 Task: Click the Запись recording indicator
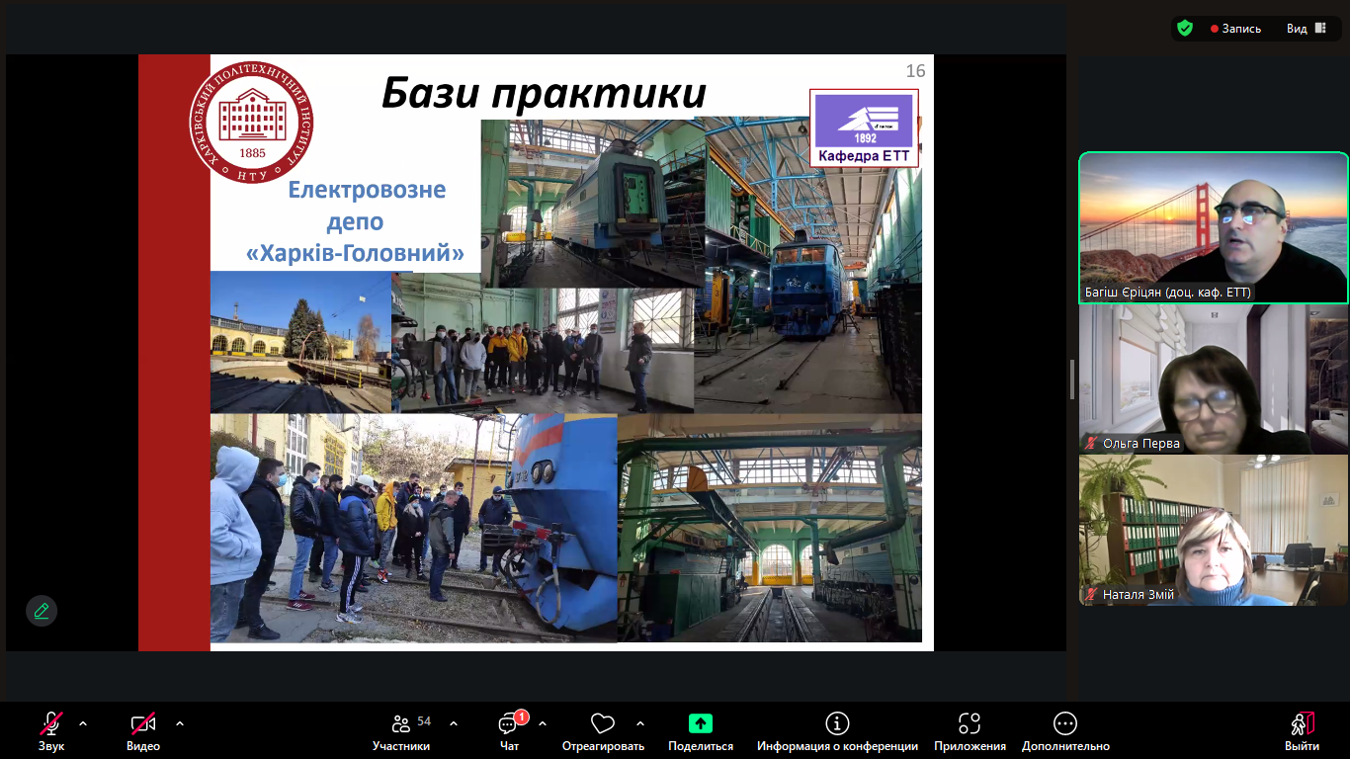tap(1235, 29)
